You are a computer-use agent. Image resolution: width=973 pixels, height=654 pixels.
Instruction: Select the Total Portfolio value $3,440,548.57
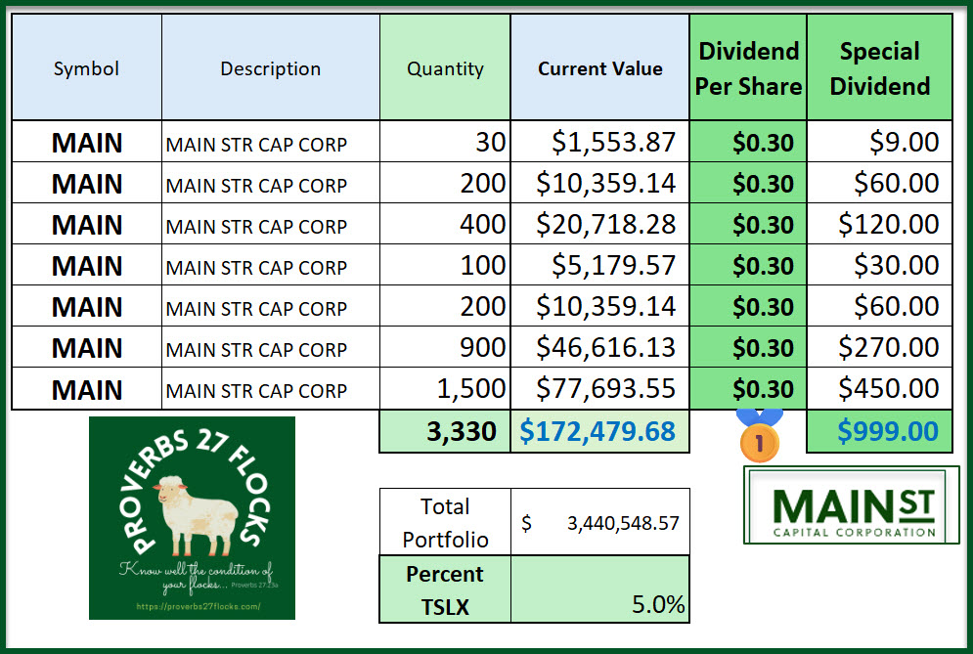click(x=599, y=523)
